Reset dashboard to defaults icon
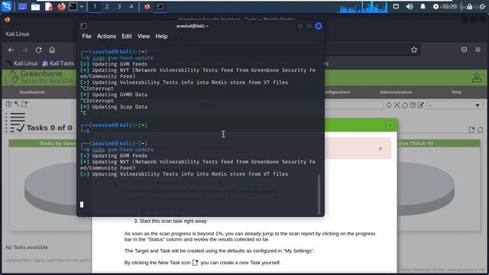 coord(480,130)
